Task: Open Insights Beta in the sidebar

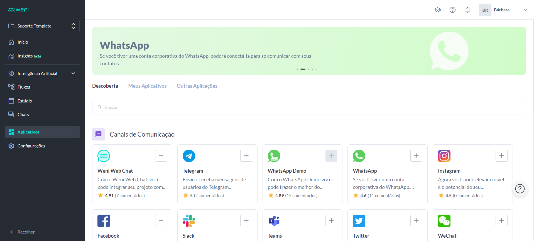Action: 42,56
